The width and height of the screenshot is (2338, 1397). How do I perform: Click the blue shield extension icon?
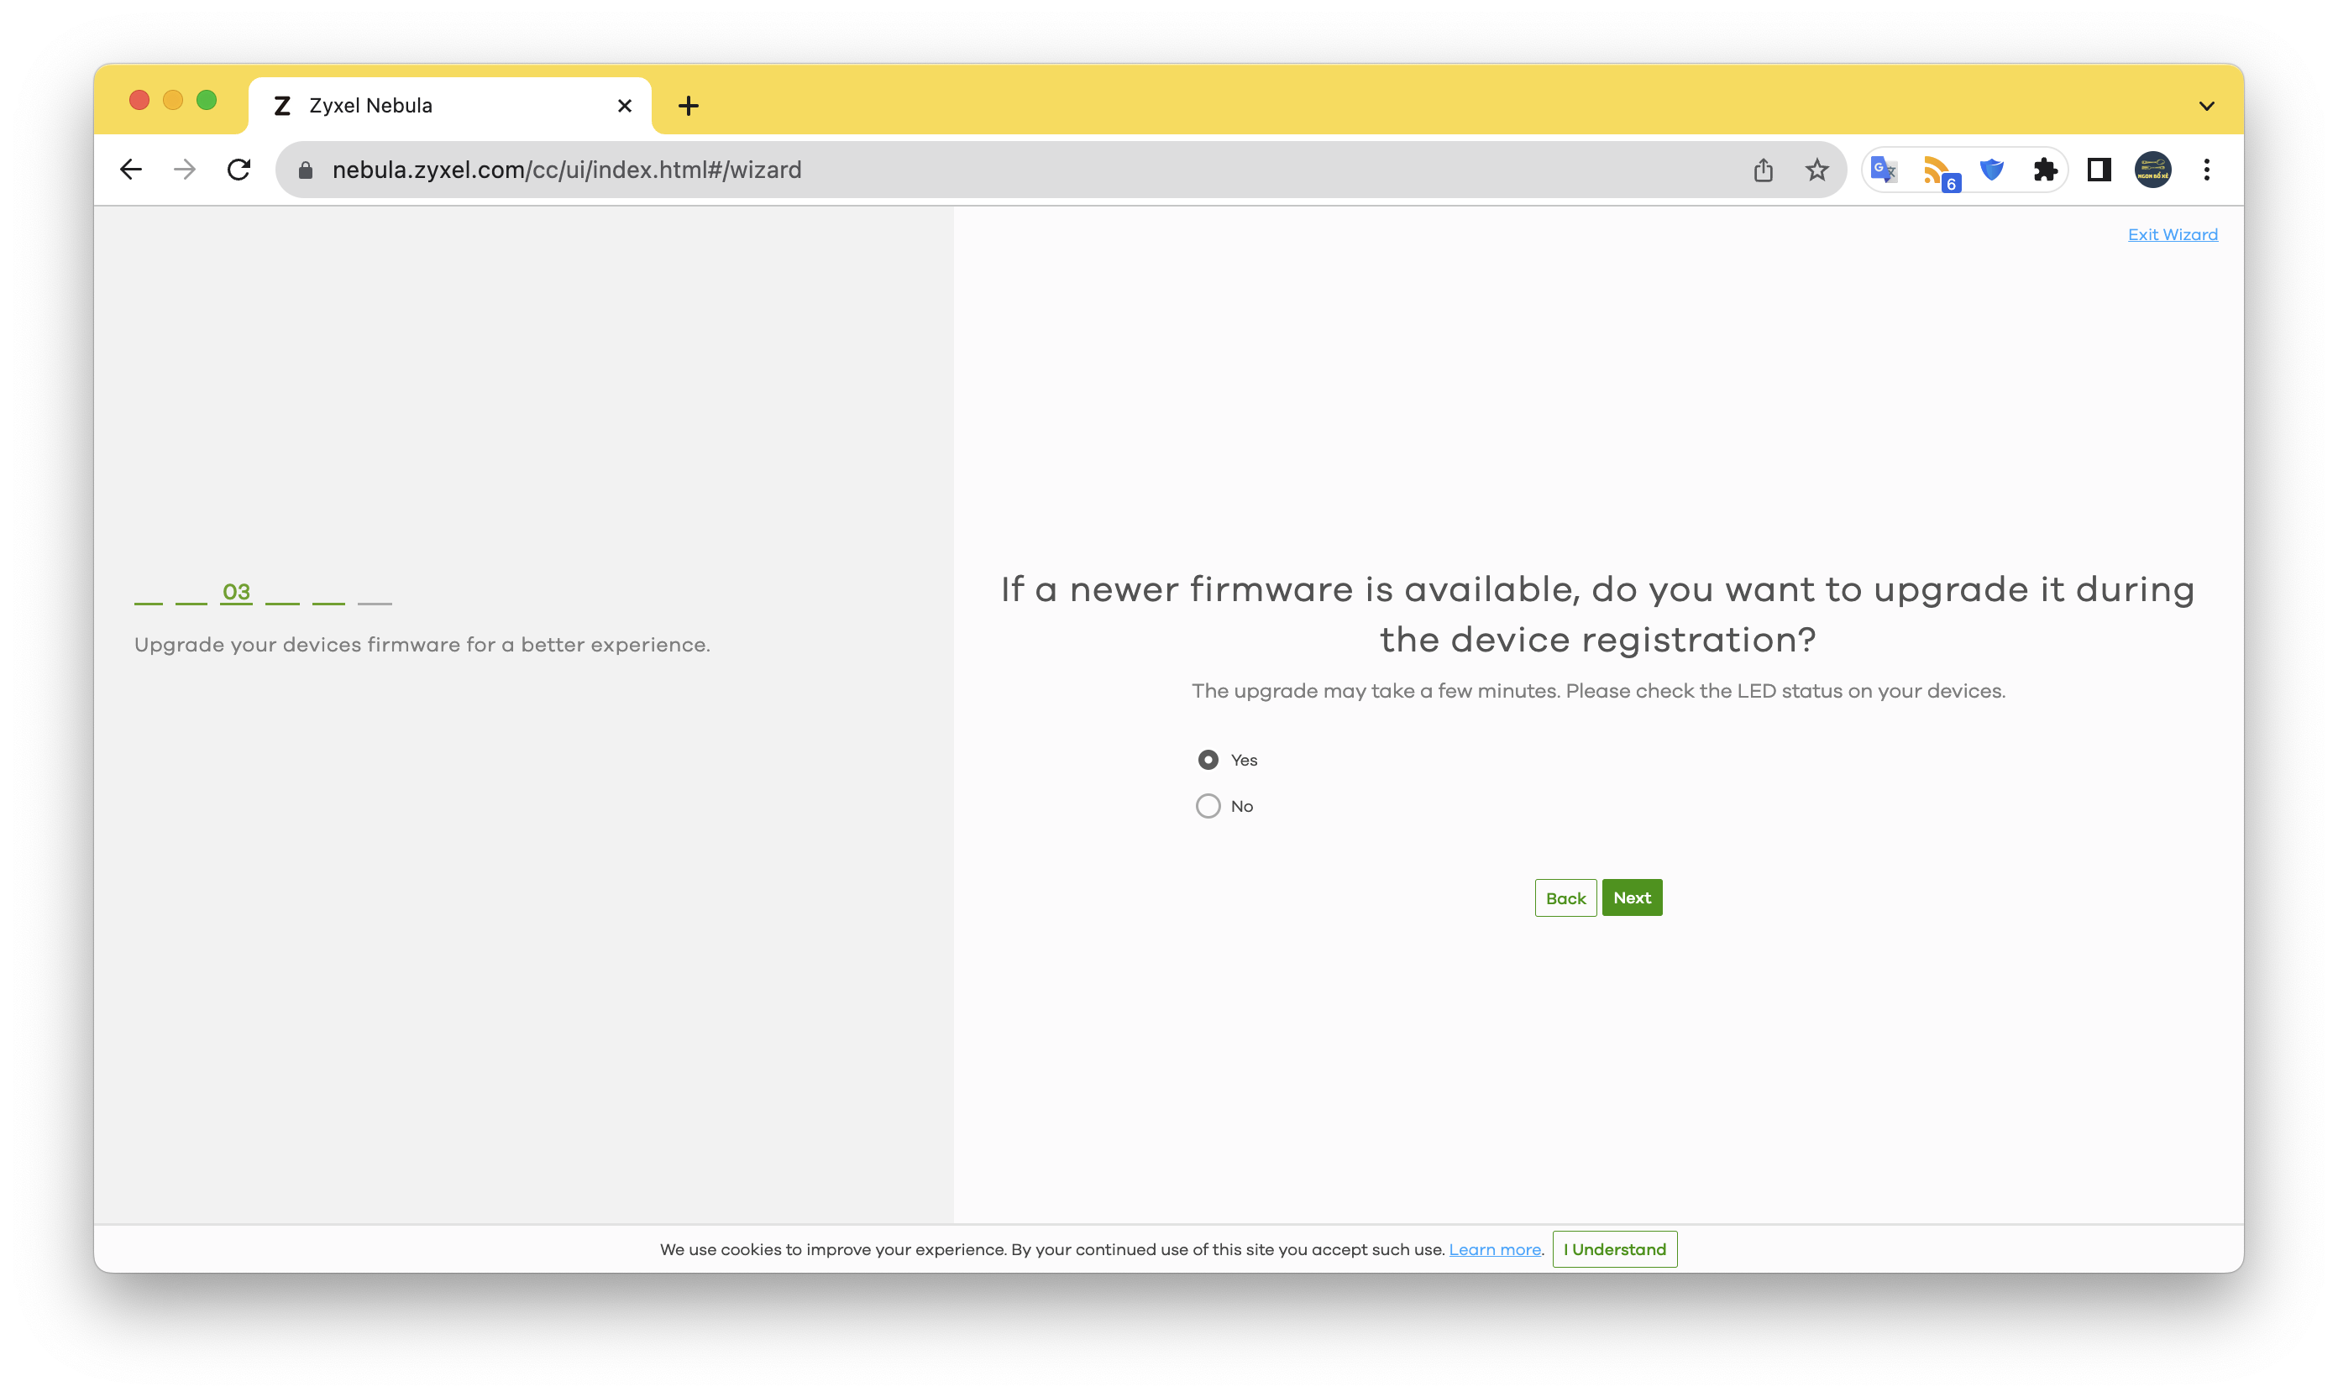point(1991,170)
